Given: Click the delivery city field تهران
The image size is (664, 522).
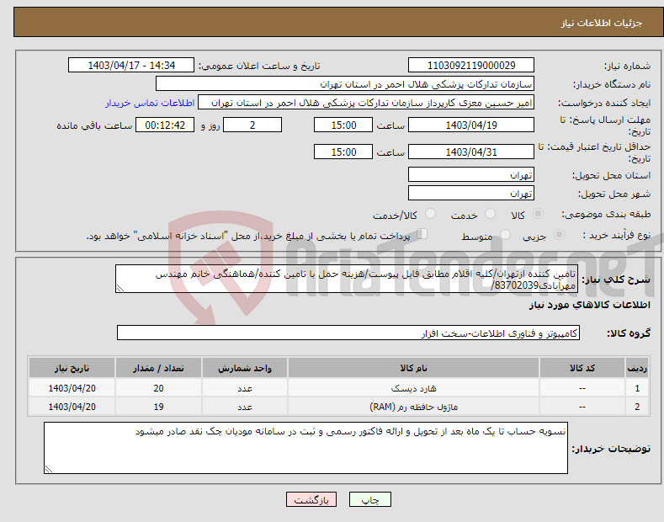Looking at the screenshot, I should (x=471, y=193).
